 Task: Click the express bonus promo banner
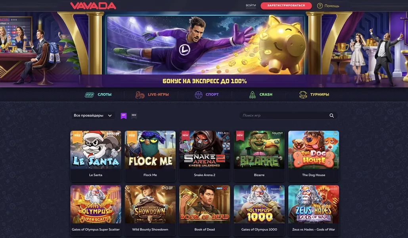205,50
